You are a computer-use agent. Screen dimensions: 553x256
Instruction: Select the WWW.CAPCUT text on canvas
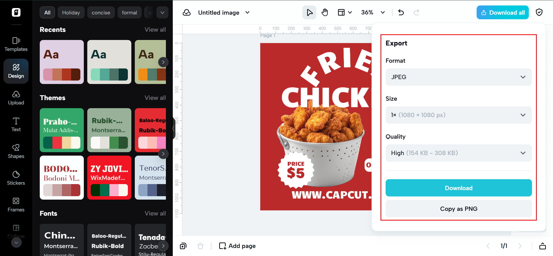click(332, 195)
